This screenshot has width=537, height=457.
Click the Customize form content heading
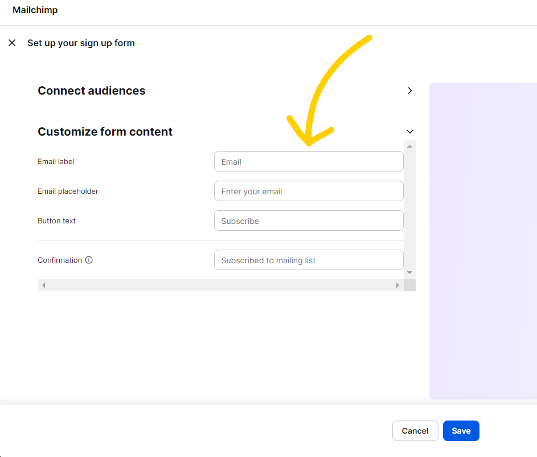click(x=105, y=132)
